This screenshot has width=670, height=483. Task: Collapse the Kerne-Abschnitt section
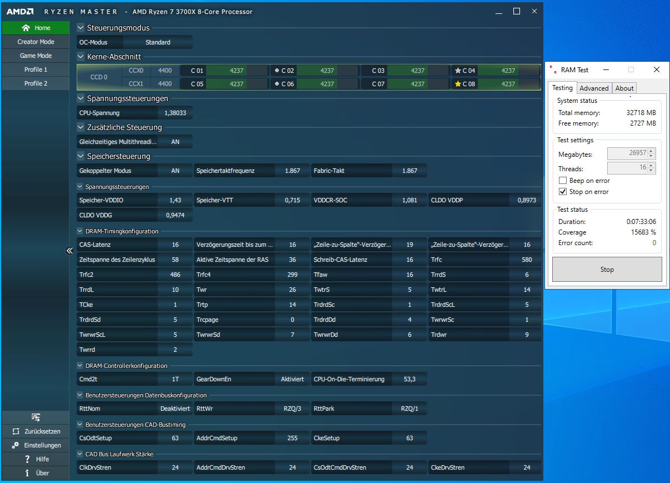coord(81,57)
